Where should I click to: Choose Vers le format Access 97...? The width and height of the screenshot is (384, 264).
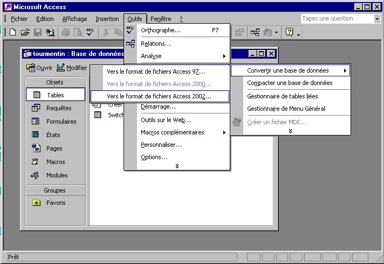tap(160, 72)
